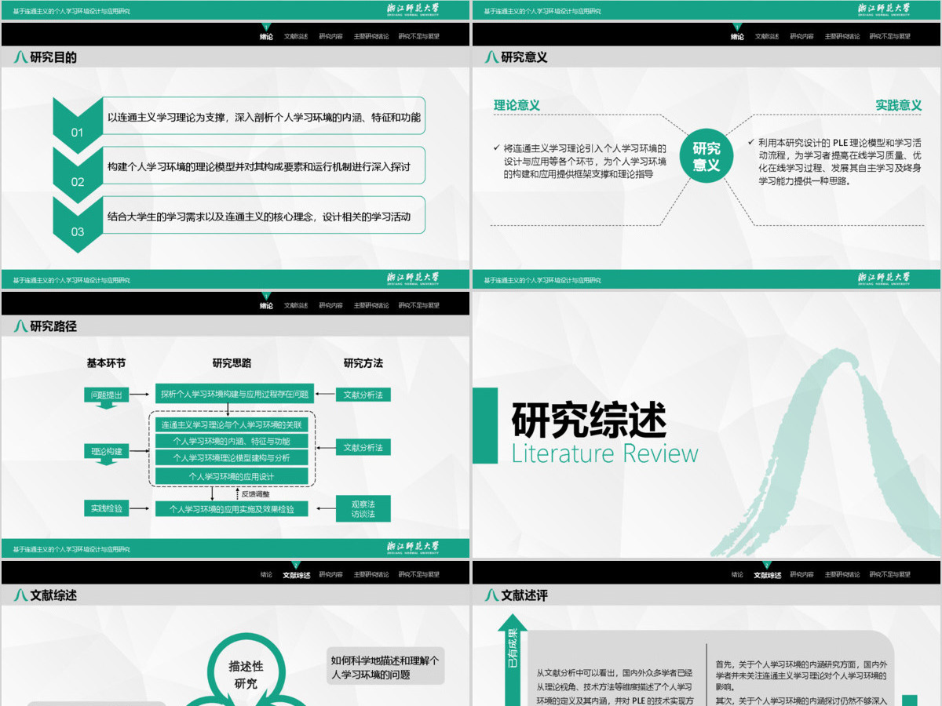Screen dimensions: 942x706
Task: Click text starting with 结合大学生的学习需求
Action: [x=259, y=217]
